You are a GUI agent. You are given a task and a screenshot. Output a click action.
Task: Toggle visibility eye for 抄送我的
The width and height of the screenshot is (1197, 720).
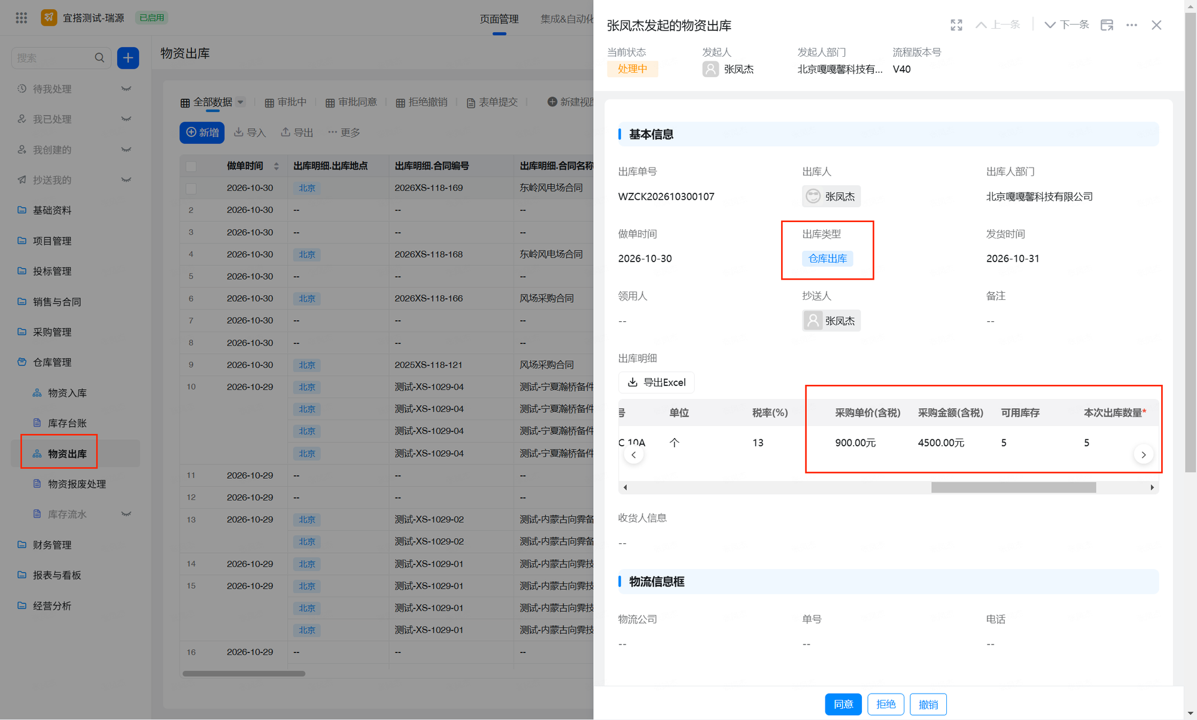click(126, 180)
